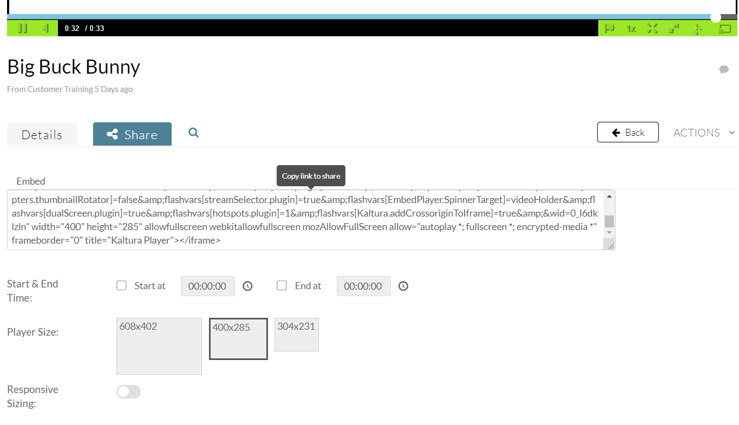Click the search magnifier icon
The width and height of the screenshot is (739, 425).
pos(194,133)
